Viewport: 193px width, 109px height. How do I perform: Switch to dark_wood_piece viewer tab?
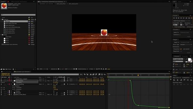tap(73, 4)
